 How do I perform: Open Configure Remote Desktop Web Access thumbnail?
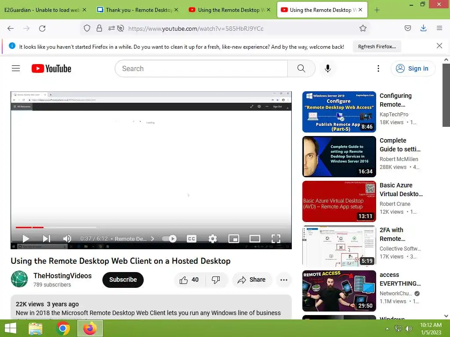coord(339,112)
